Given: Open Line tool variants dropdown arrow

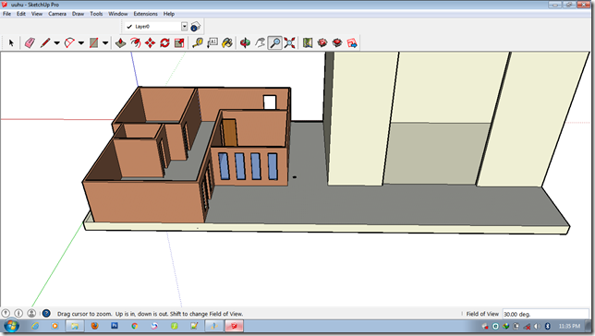Looking at the screenshot, I should (57, 42).
